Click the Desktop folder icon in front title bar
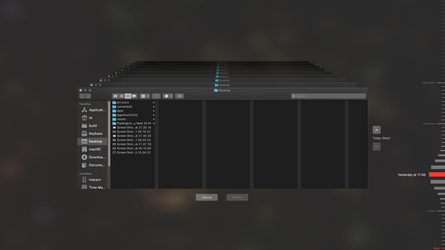The image size is (445, 250). click(x=216, y=90)
